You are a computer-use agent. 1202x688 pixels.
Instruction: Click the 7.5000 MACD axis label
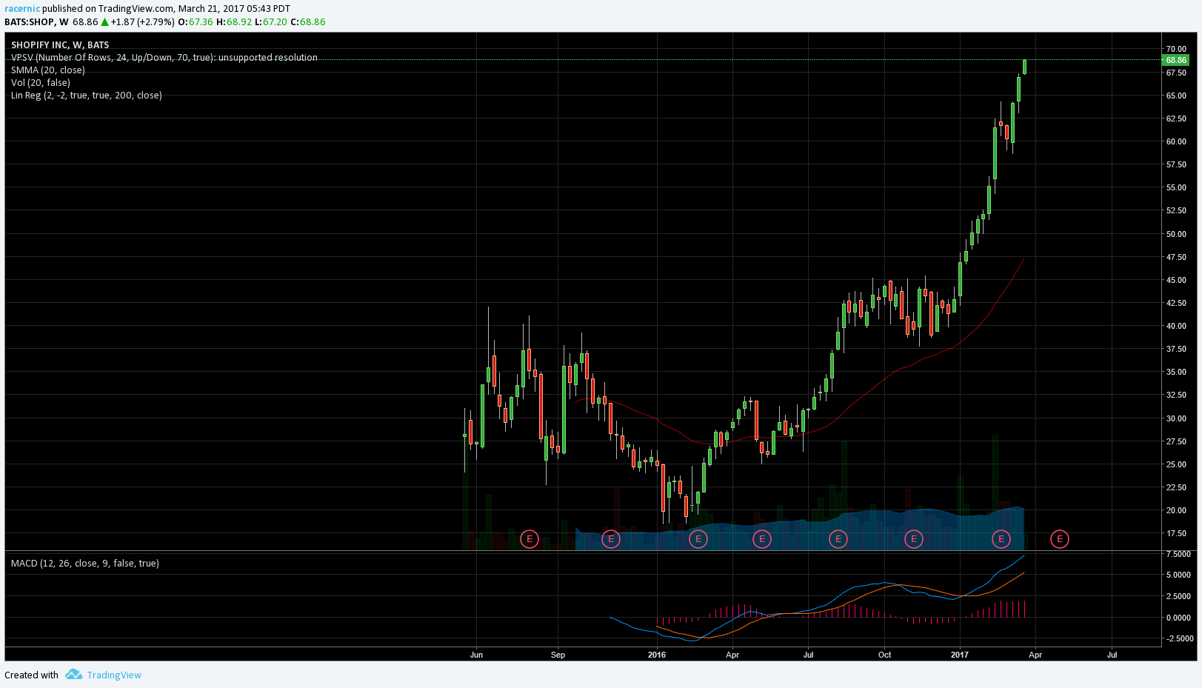pos(1178,554)
